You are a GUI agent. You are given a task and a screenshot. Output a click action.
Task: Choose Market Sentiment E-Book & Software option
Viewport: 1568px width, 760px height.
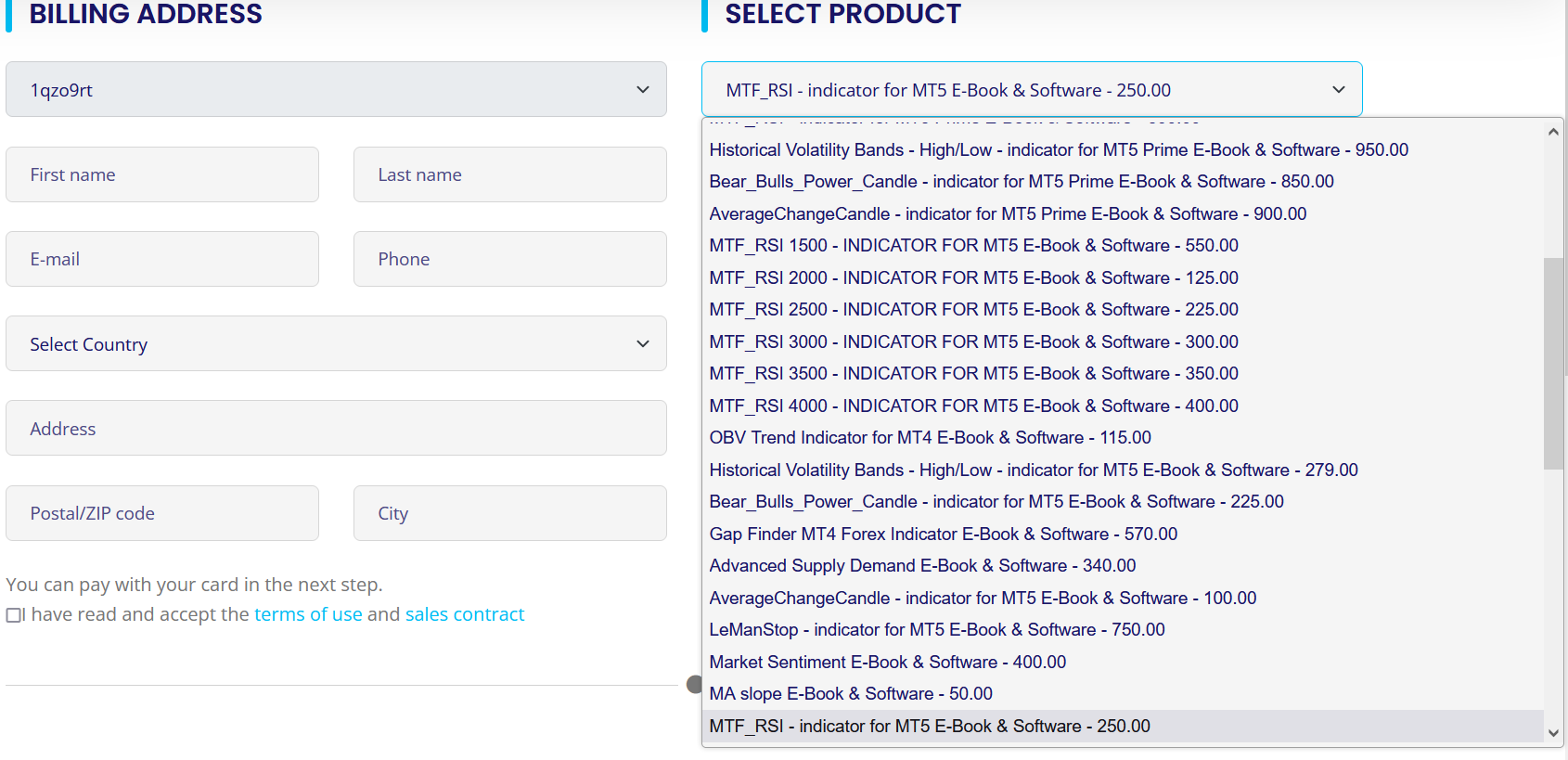888,663
